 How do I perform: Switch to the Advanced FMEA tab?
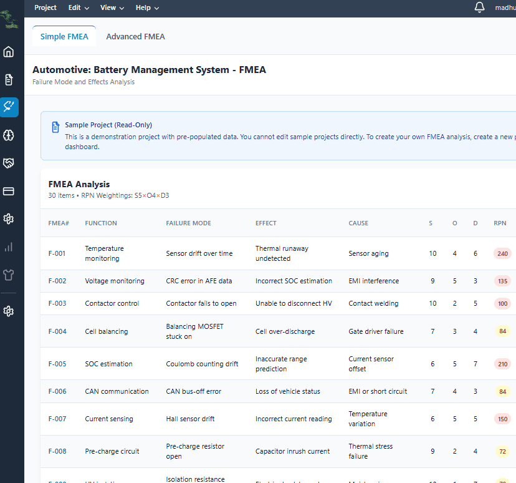135,36
